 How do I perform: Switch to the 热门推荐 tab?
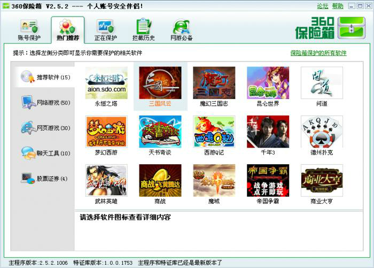point(68,30)
